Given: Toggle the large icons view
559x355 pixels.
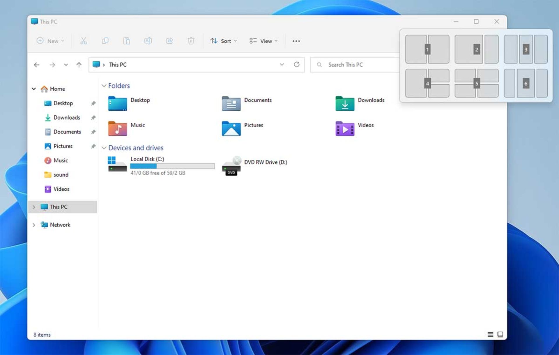Looking at the screenshot, I should tap(500, 334).
